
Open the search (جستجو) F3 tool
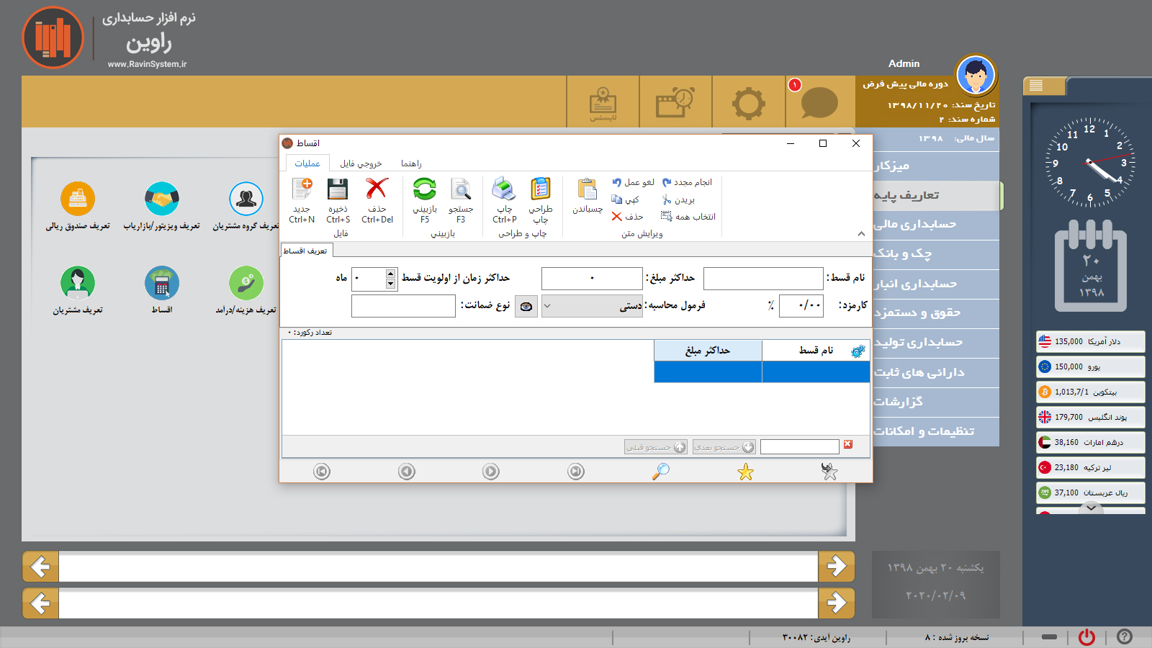461,190
